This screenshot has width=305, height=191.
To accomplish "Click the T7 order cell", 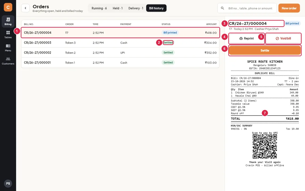I will coord(67,33).
